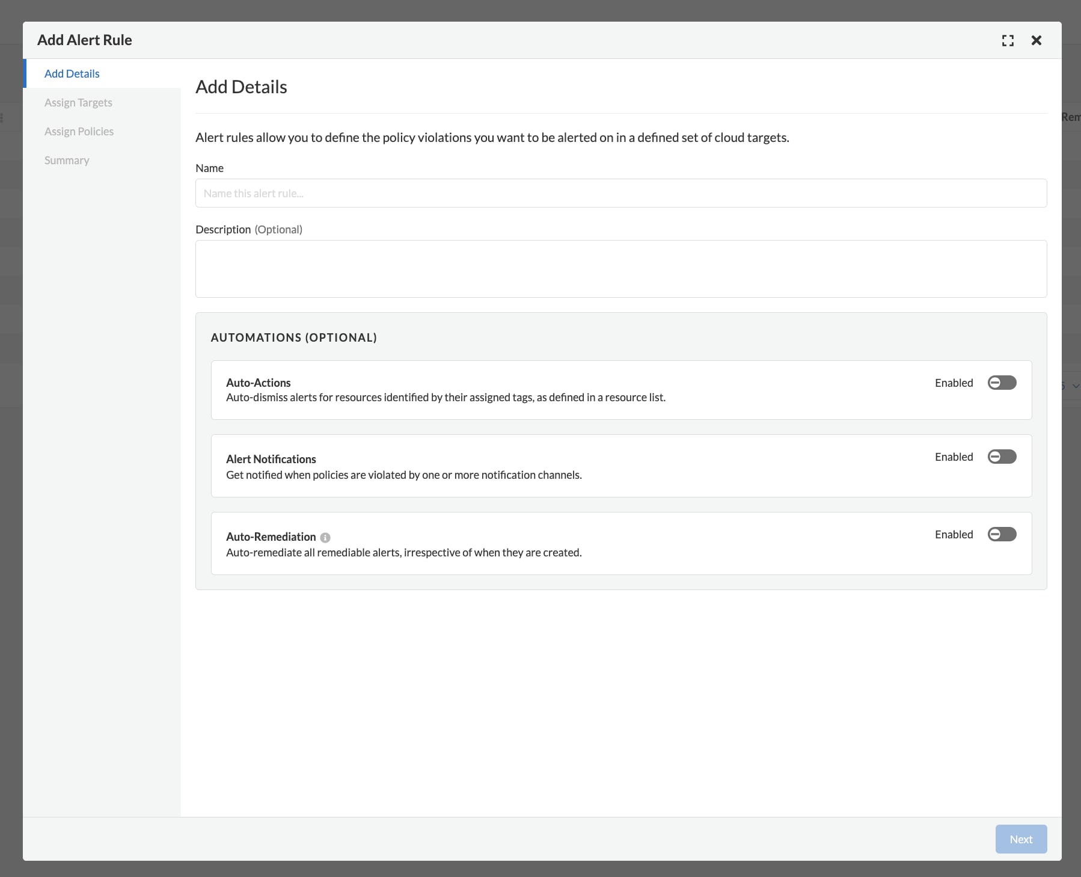The width and height of the screenshot is (1081, 877).
Task: Click the large Add Details page heading
Action: pos(242,87)
